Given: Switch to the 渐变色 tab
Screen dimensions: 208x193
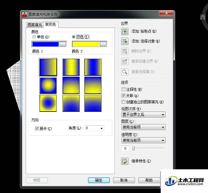Looking at the screenshot, I should click(51, 25).
